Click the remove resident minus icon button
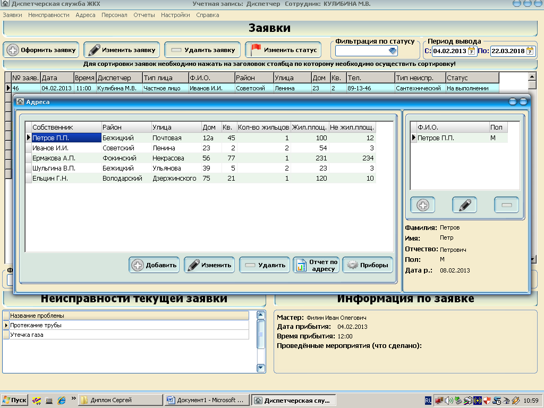Screen dimensions: 544x408 pos(506,205)
